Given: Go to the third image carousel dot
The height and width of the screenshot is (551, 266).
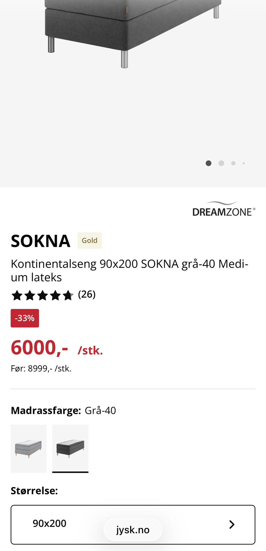Looking at the screenshot, I should (233, 163).
